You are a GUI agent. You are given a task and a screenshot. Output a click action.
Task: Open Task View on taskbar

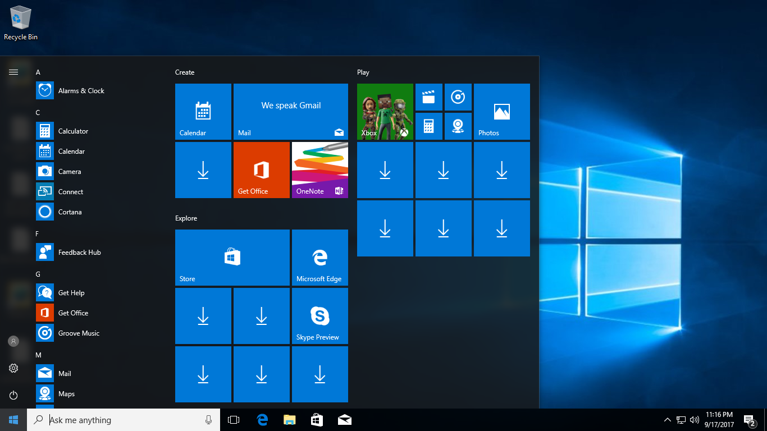point(234,420)
